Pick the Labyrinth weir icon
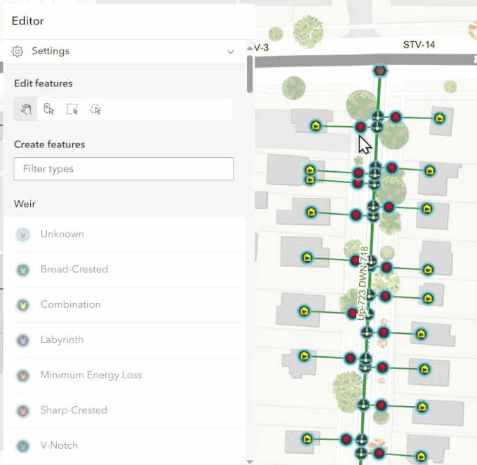Viewport: 477px width, 465px height. (x=23, y=340)
